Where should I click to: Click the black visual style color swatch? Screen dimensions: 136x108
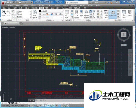pyautogui.click(x=40, y=11)
